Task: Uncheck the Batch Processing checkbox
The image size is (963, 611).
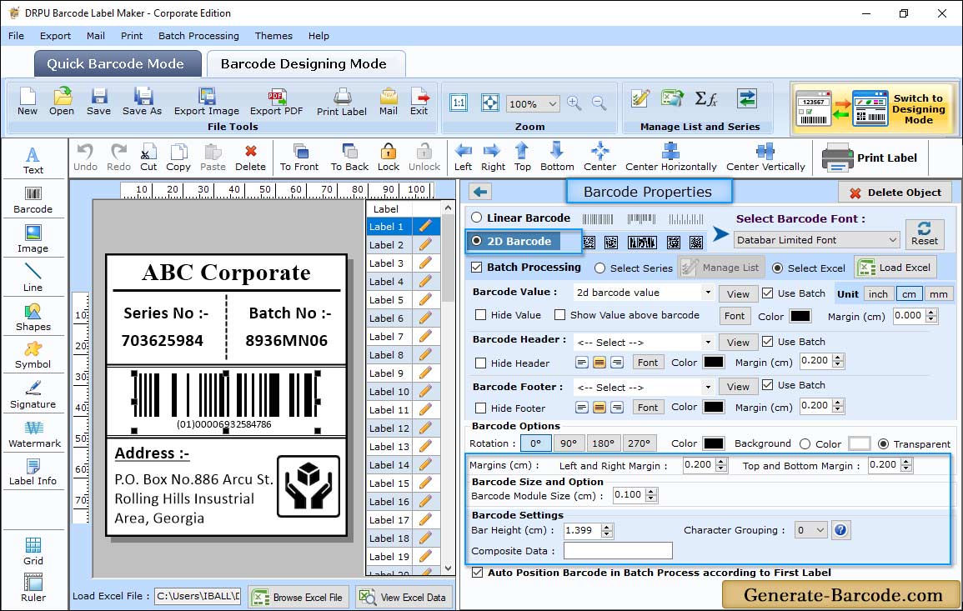Action: point(477,267)
